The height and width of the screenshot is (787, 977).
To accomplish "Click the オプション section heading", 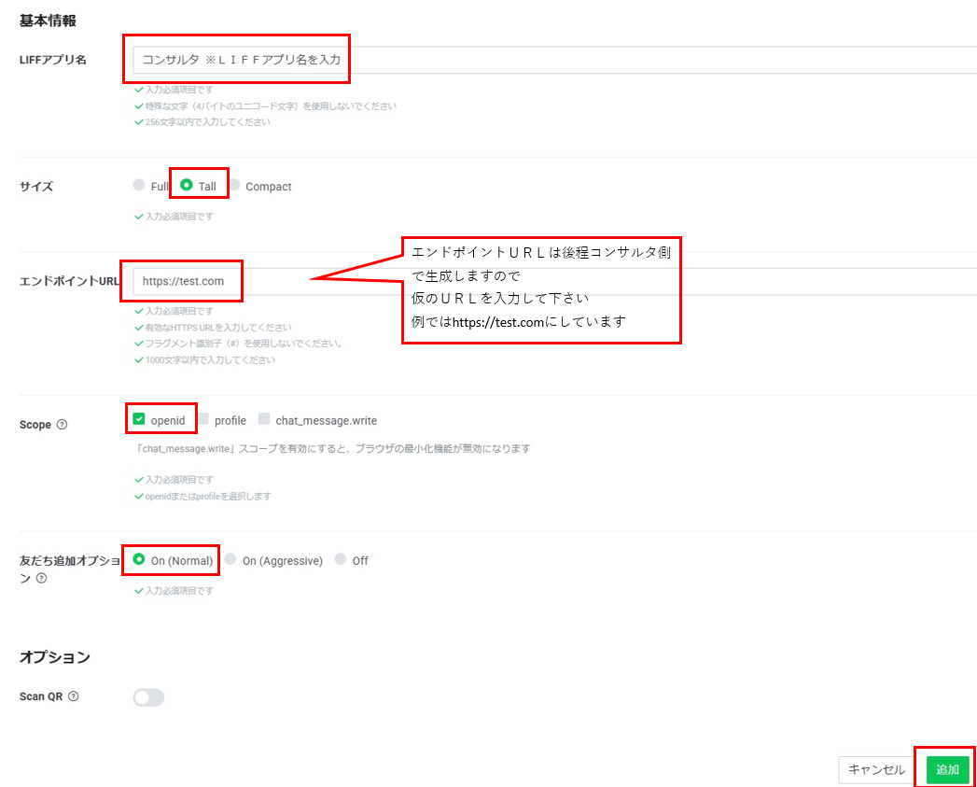I will (55, 656).
